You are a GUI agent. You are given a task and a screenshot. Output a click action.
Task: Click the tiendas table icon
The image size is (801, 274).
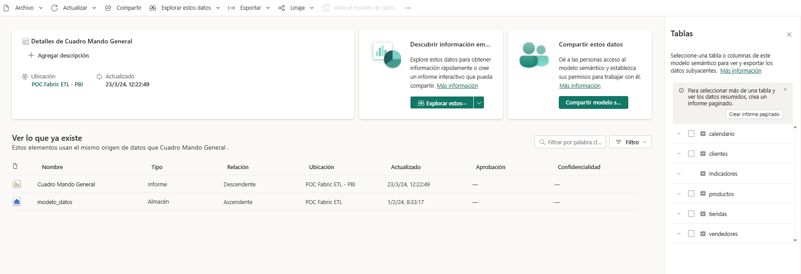pos(703,214)
